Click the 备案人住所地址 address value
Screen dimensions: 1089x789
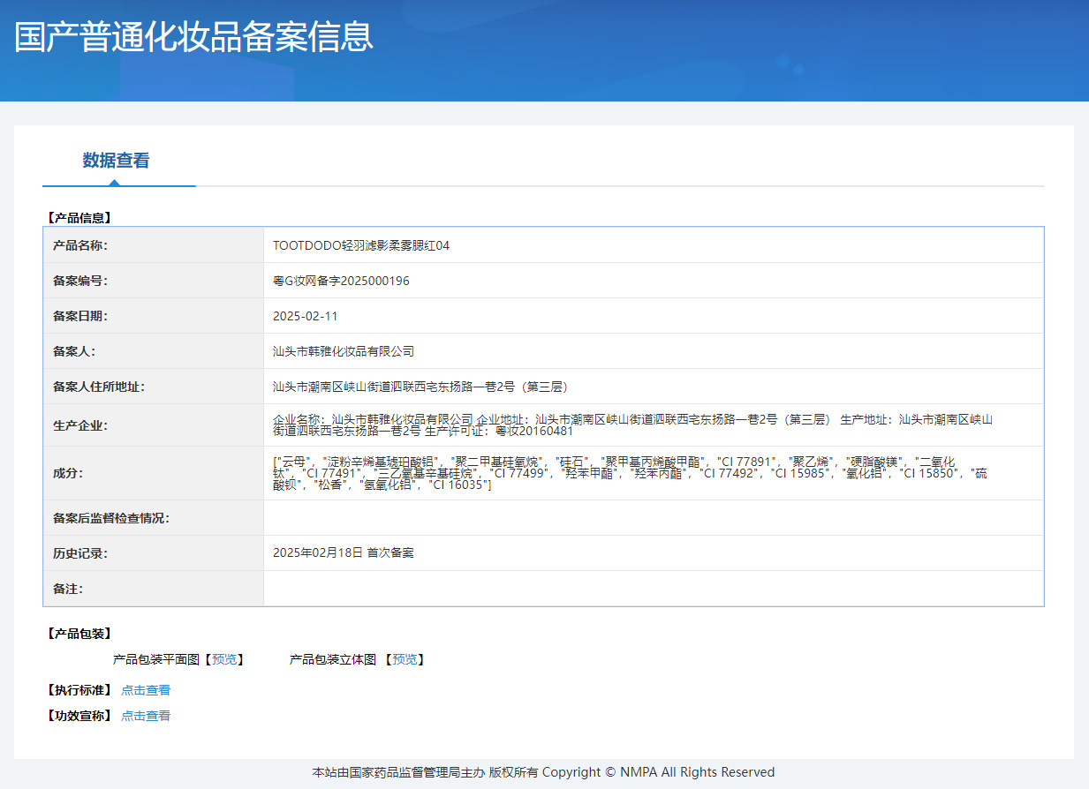click(x=420, y=387)
